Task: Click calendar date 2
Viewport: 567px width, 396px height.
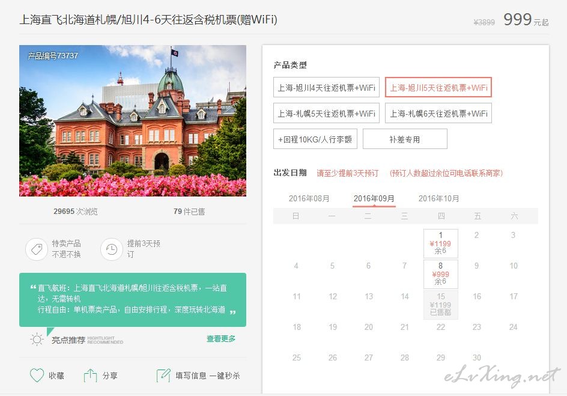Action: (x=476, y=235)
